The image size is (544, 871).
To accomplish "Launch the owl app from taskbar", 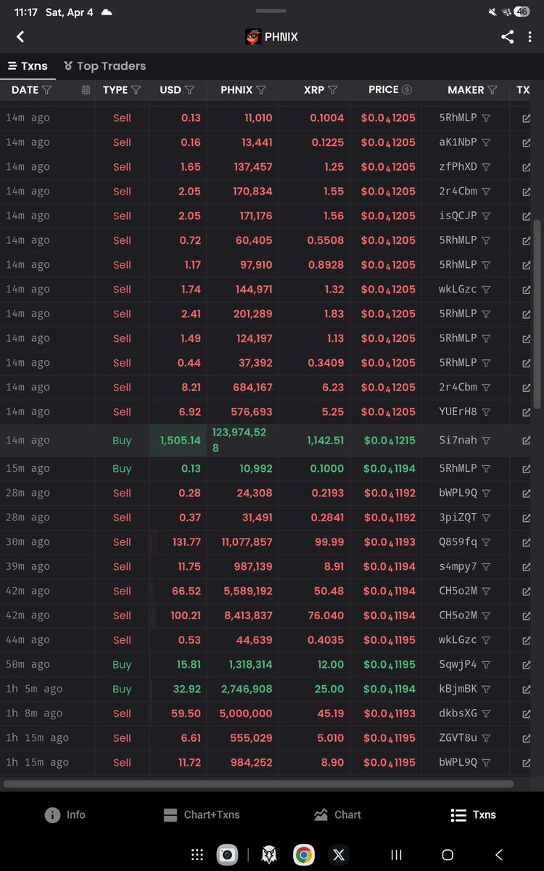I will pos(269,854).
